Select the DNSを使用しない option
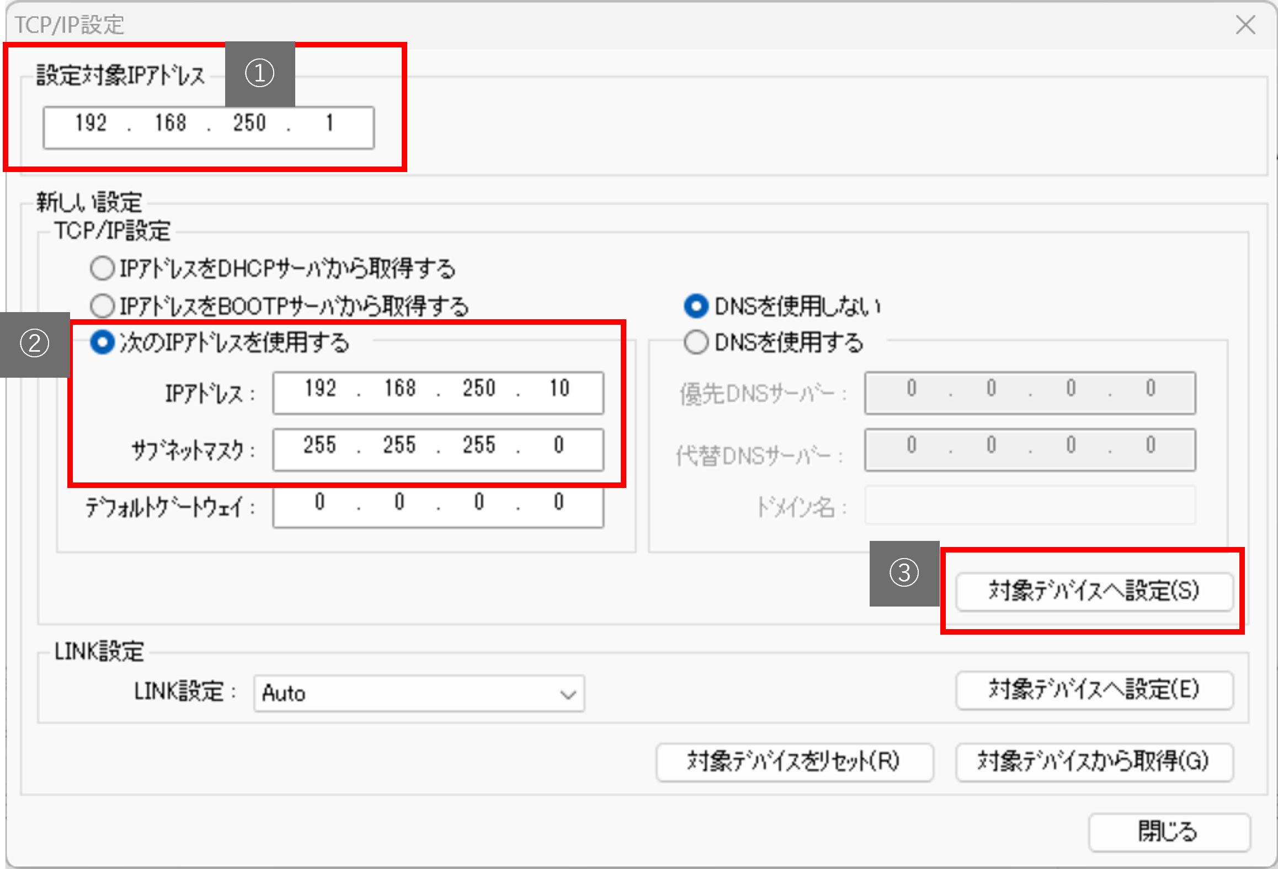 point(696,307)
